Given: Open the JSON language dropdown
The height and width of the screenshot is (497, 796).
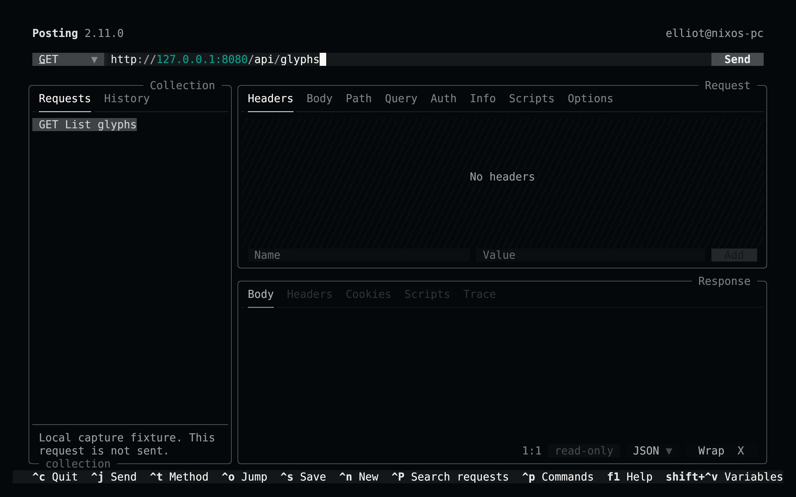Looking at the screenshot, I should click(x=652, y=451).
